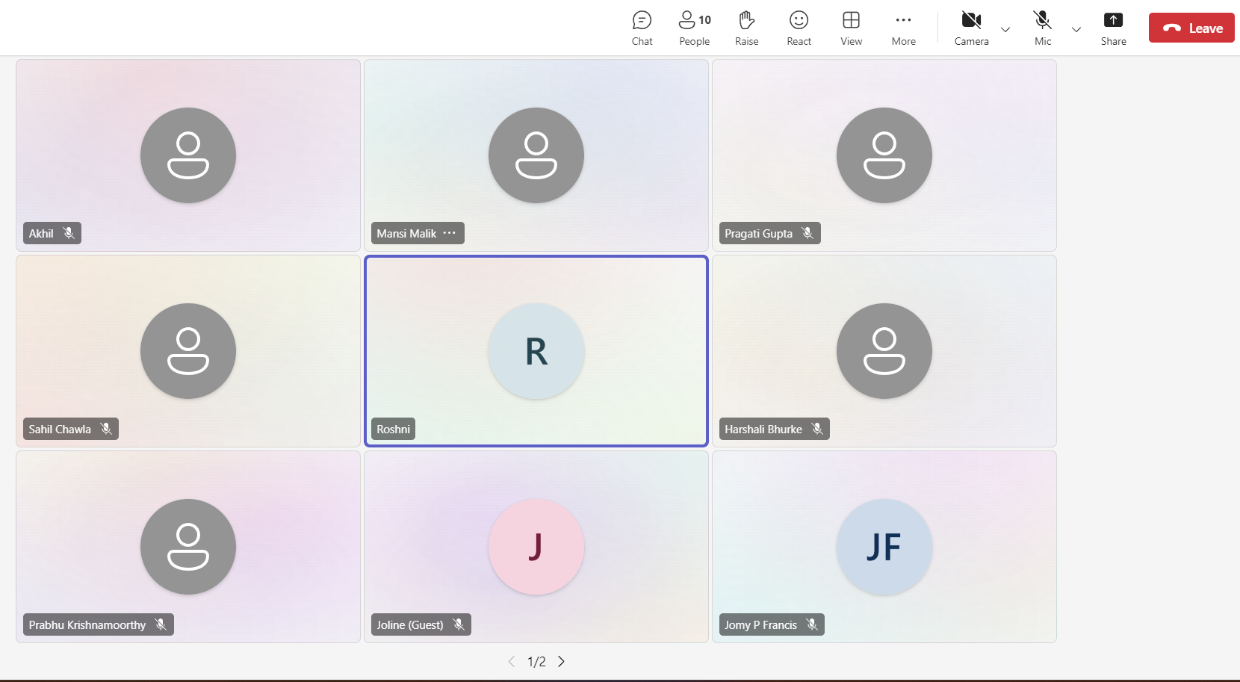The width and height of the screenshot is (1240, 682).
Task: Click the Pragati Gupta name label
Action: click(758, 233)
